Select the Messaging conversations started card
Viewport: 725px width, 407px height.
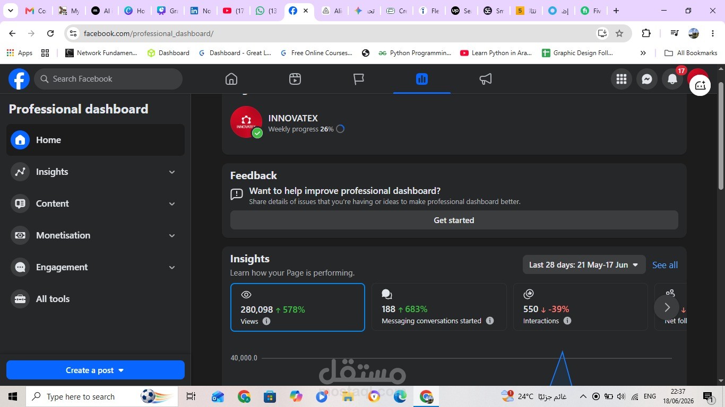point(439,307)
